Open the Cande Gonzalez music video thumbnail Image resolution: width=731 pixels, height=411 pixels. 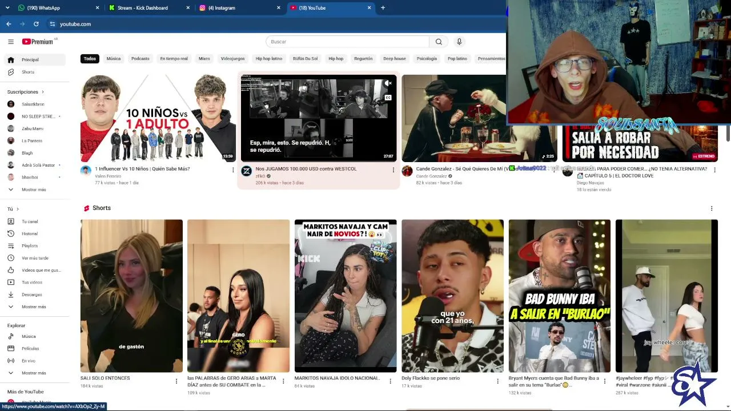[453, 118]
